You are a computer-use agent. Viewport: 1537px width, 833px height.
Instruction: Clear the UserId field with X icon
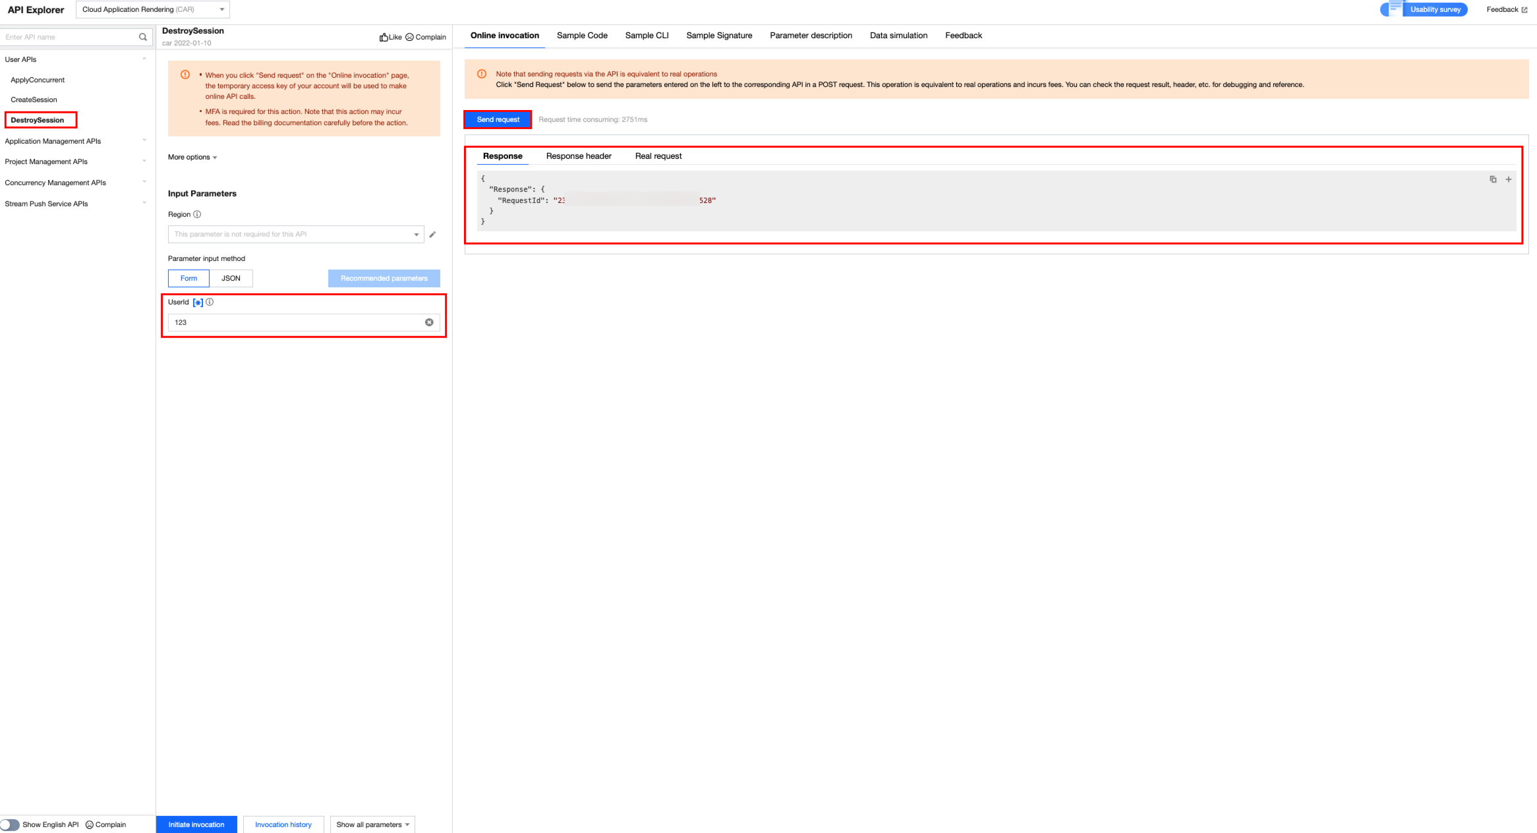pyautogui.click(x=429, y=322)
